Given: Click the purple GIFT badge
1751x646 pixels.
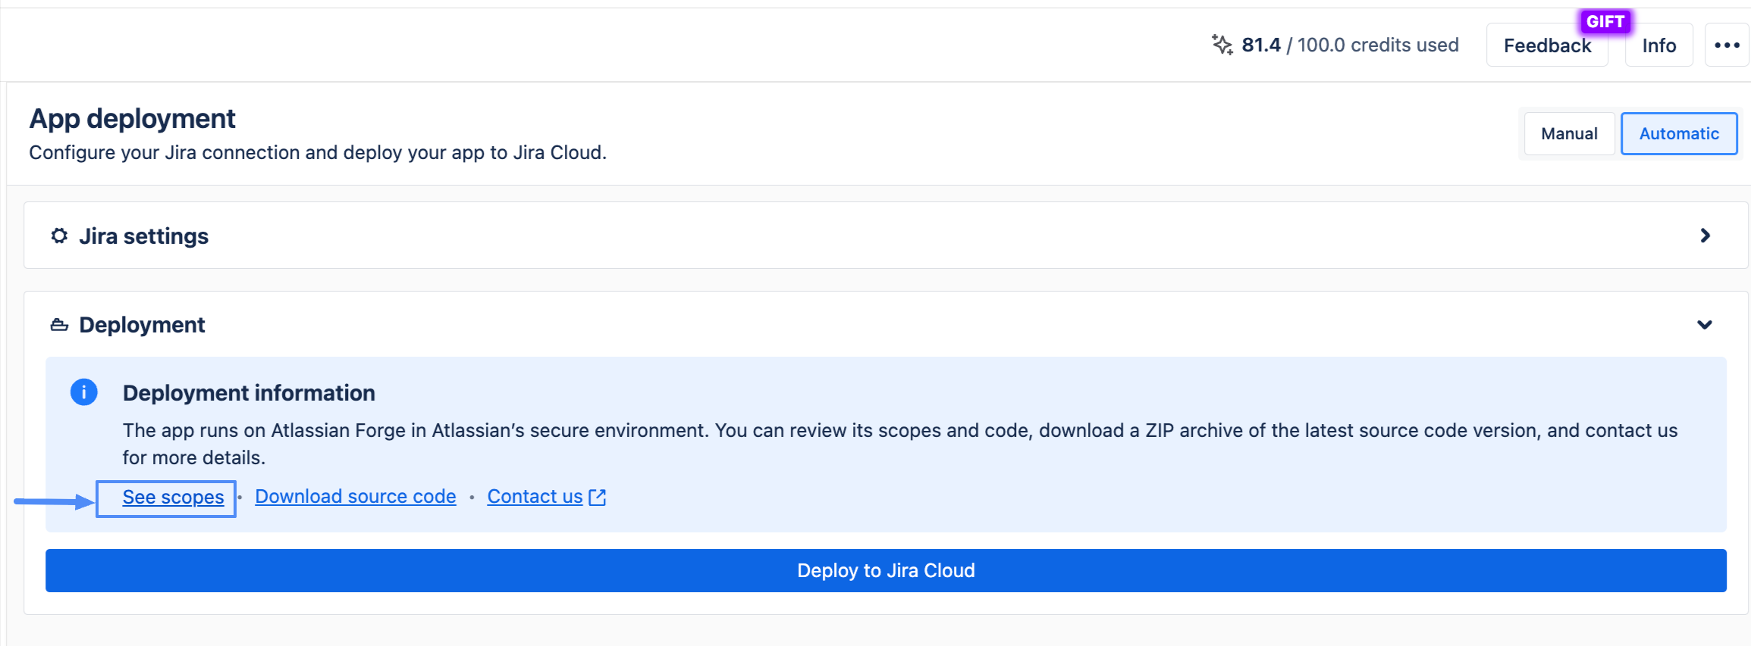Looking at the screenshot, I should point(1605,21).
